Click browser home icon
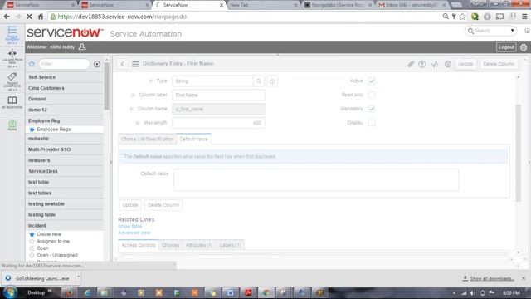This screenshot has height=299, width=531. (41, 17)
